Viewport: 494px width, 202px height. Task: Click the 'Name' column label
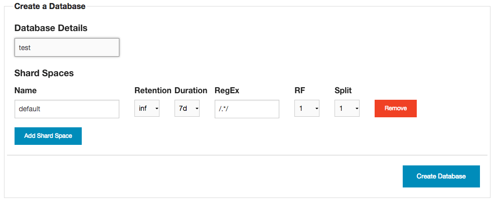26,91
